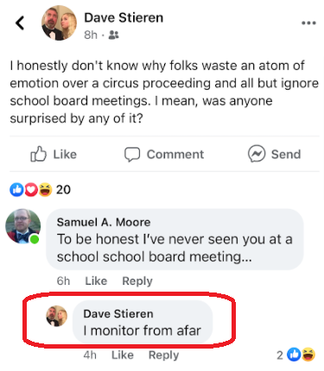Open Dave Stieren's avatar in reply
The width and height of the screenshot is (324, 371).
tap(57, 316)
